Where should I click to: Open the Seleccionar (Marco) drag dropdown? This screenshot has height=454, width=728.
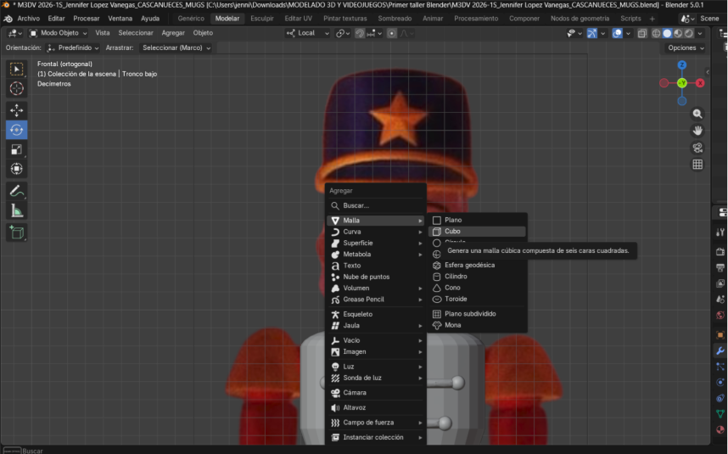coord(176,48)
